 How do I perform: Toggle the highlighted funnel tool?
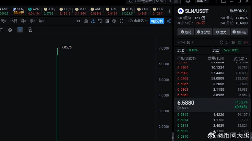(20, 30)
